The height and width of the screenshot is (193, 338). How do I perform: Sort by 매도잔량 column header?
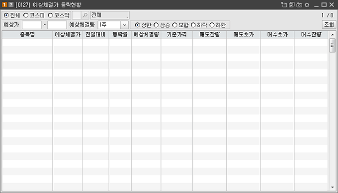[x=210, y=34]
